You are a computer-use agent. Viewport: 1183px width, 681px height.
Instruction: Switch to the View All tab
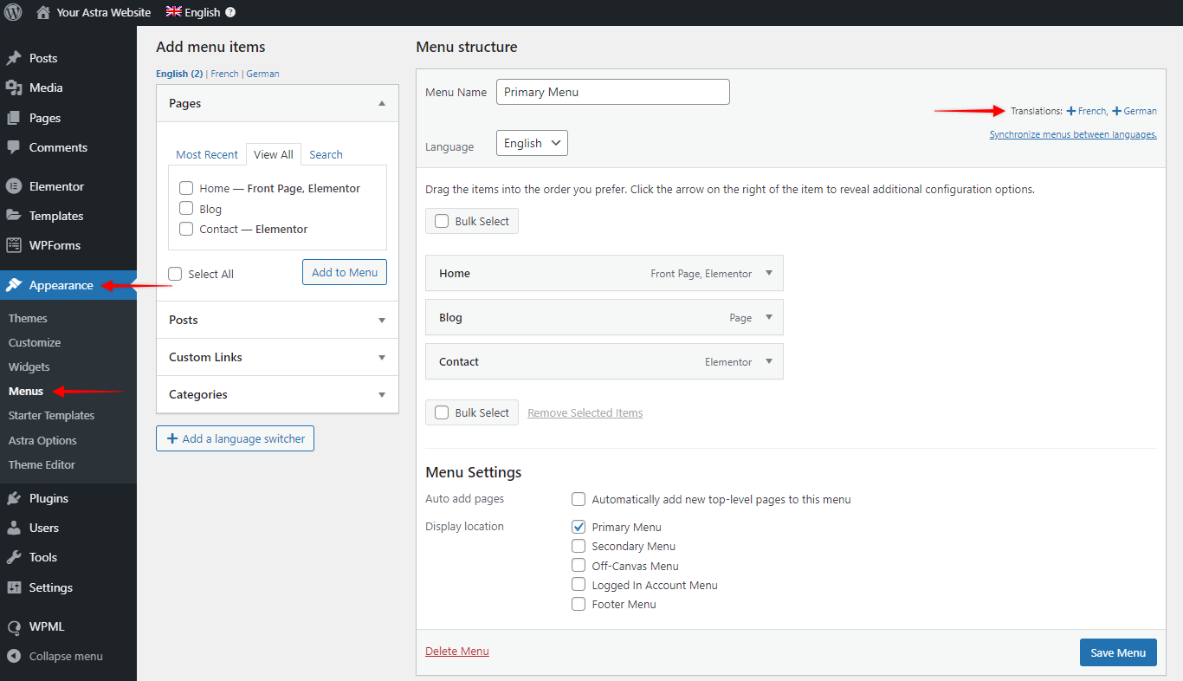(274, 154)
